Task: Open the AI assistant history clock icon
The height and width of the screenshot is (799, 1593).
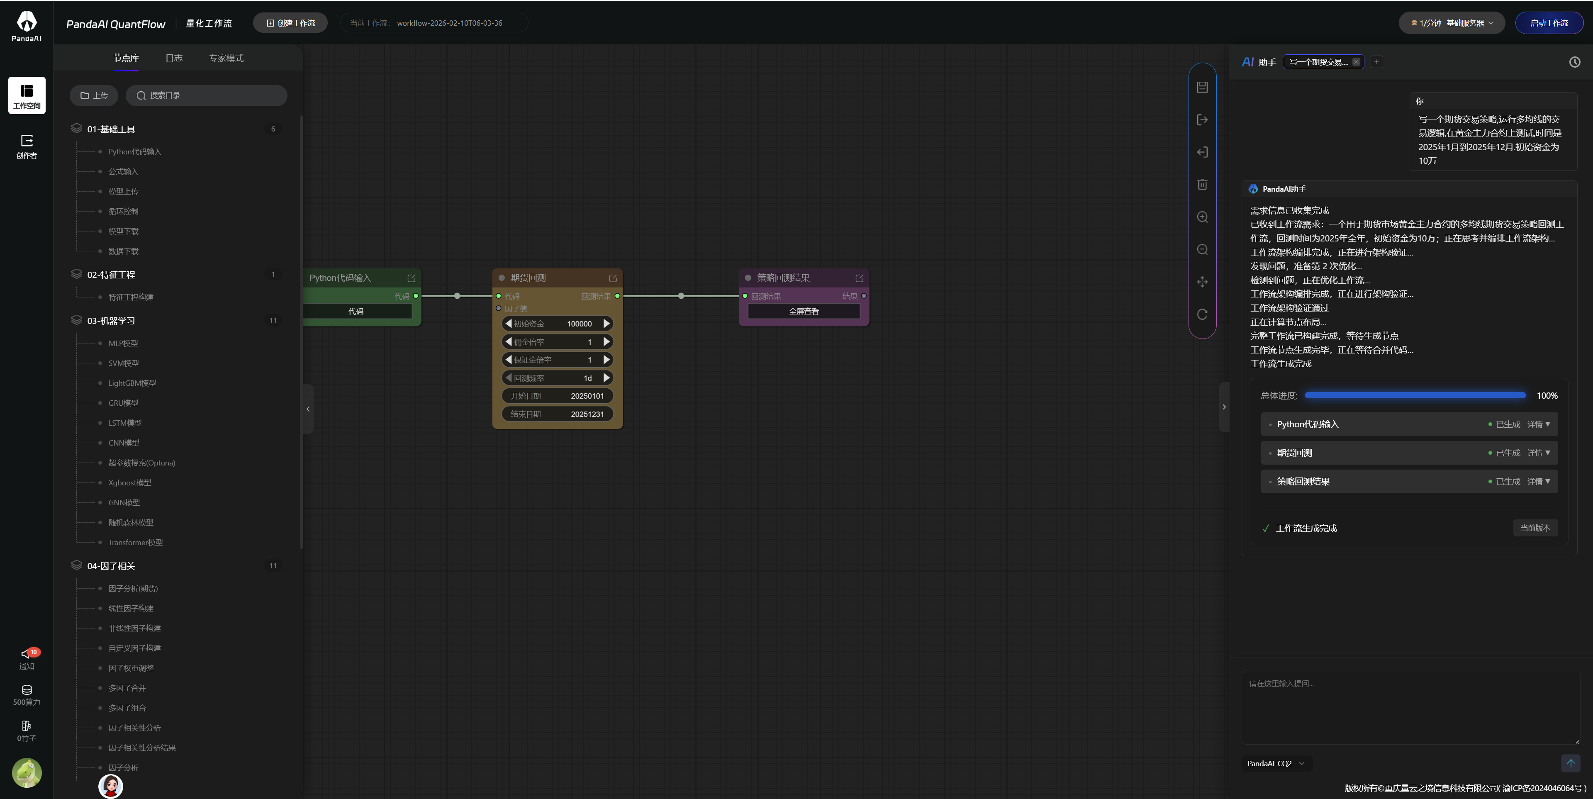Action: (1574, 62)
